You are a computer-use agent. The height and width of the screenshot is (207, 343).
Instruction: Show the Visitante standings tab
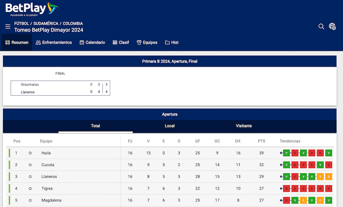tap(244, 126)
